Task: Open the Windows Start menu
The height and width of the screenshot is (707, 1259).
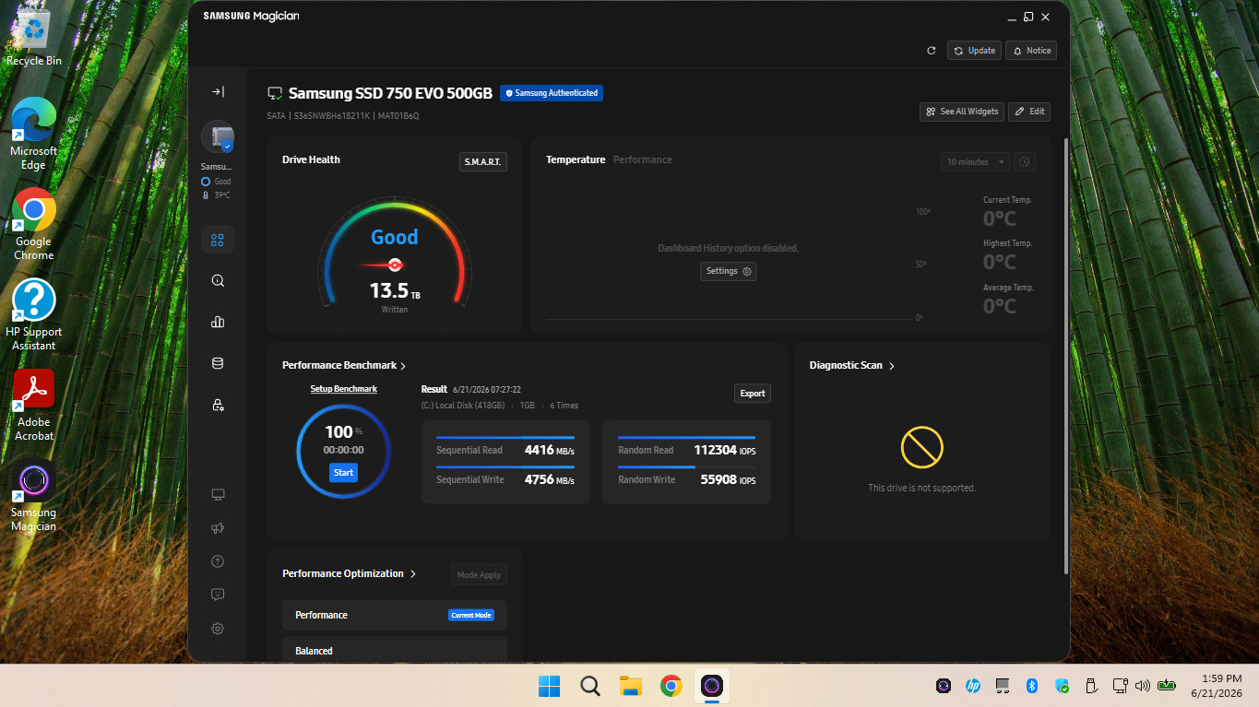Action: click(x=549, y=686)
